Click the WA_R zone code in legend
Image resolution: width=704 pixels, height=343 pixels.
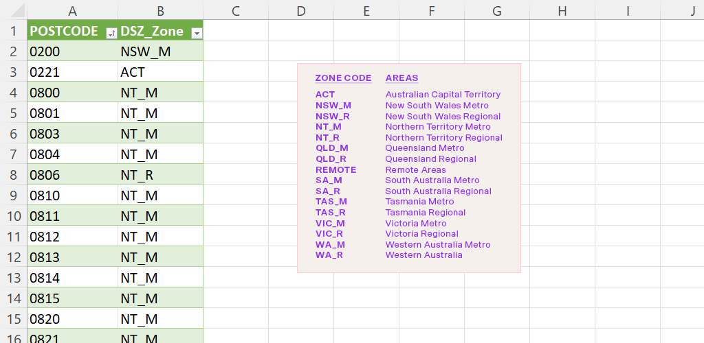[x=329, y=255]
